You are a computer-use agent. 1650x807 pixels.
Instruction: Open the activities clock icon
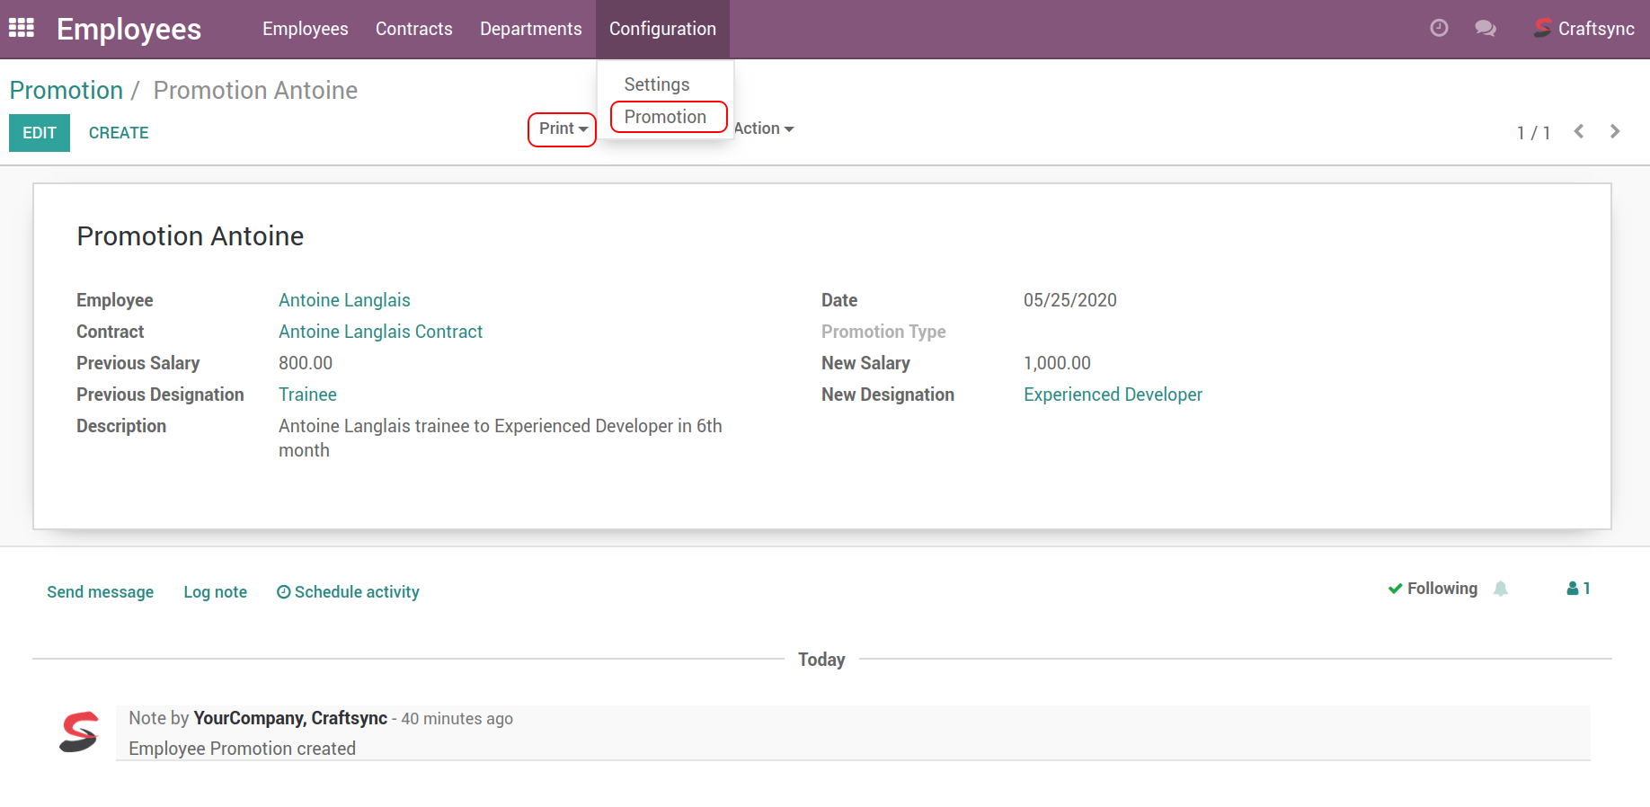pyautogui.click(x=1439, y=28)
